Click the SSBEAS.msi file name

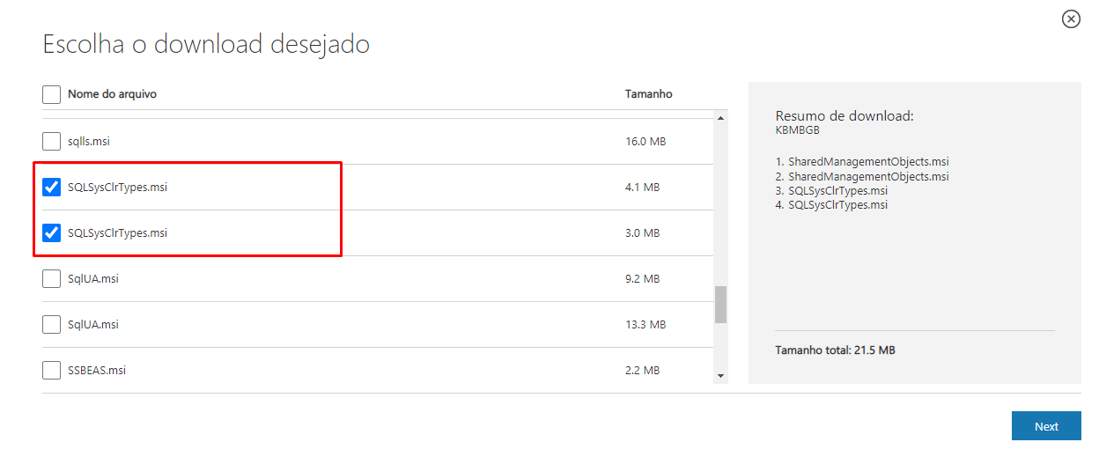[97, 371]
